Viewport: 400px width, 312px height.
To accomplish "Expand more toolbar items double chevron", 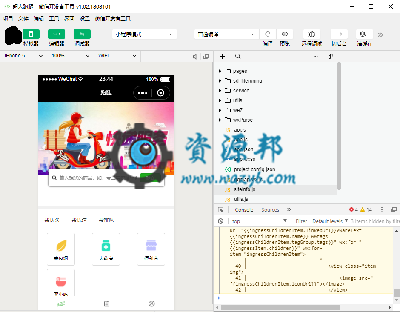I will (x=380, y=35).
